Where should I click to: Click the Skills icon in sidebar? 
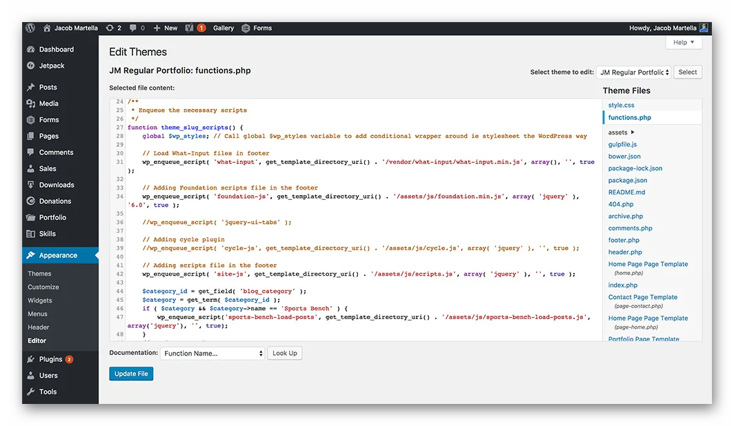tap(31, 234)
